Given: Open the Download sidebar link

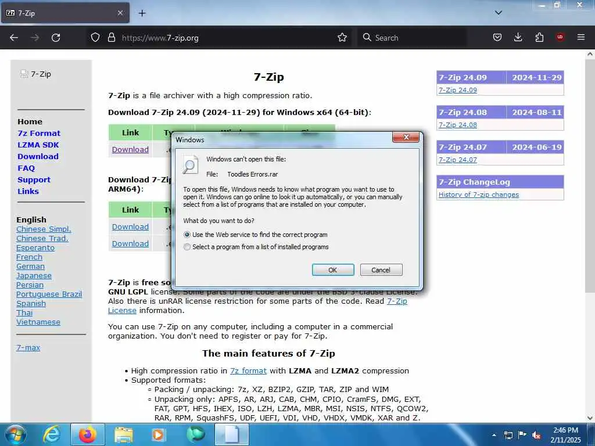Looking at the screenshot, I should click(38, 156).
